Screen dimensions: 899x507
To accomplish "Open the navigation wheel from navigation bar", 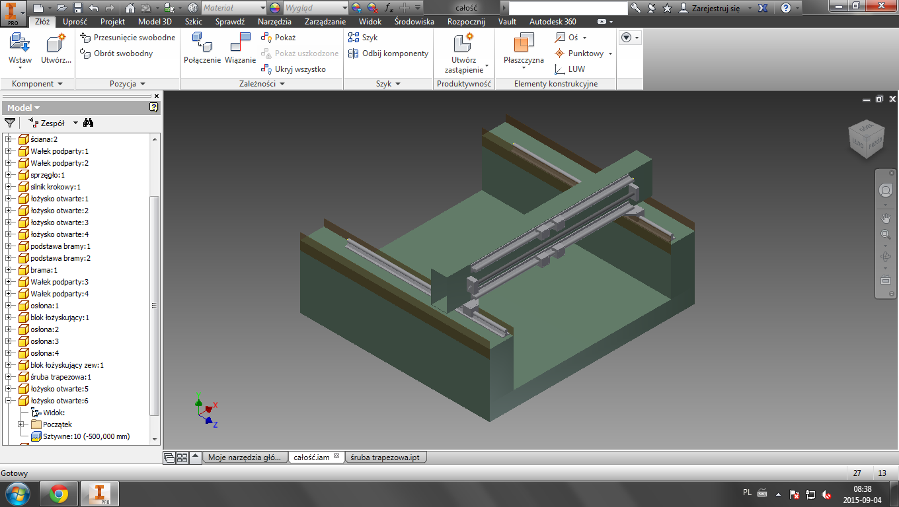I will [x=886, y=190].
